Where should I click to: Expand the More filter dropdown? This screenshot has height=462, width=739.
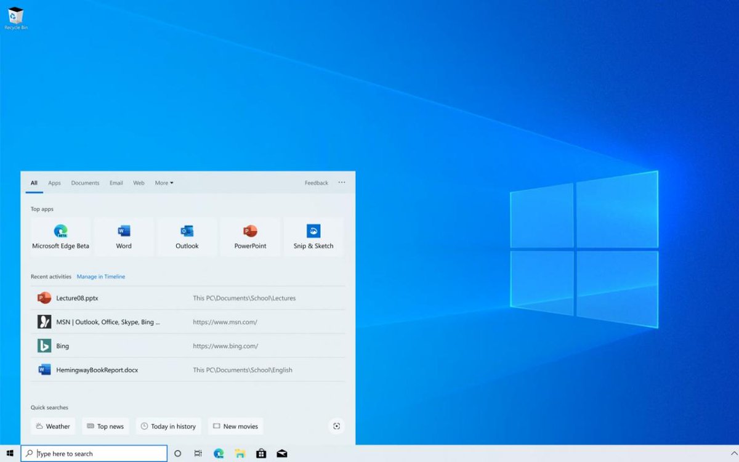coord(164,182)
